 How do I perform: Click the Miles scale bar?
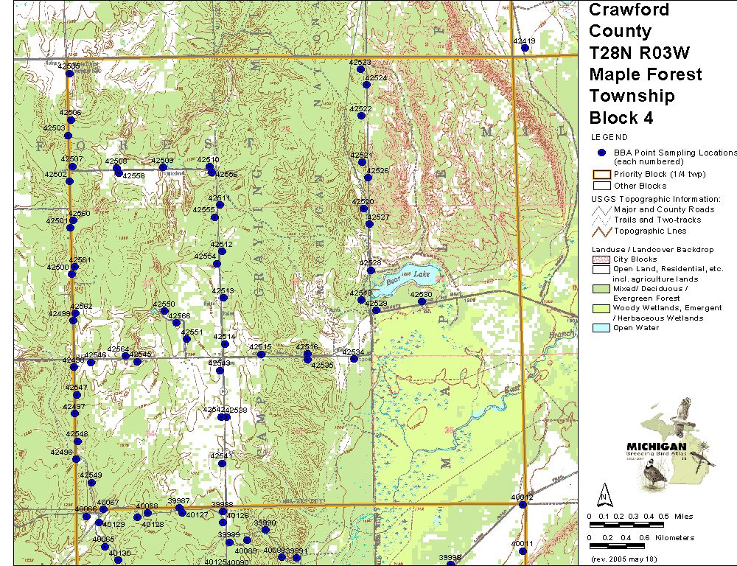pos(626,524)
